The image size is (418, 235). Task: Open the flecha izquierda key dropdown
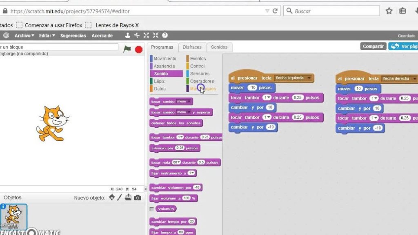coord(309,78)
